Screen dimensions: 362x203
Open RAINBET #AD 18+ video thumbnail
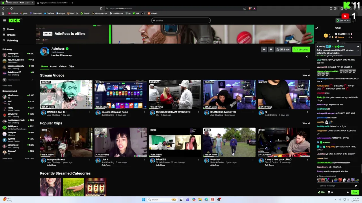(x=66, y=94)
